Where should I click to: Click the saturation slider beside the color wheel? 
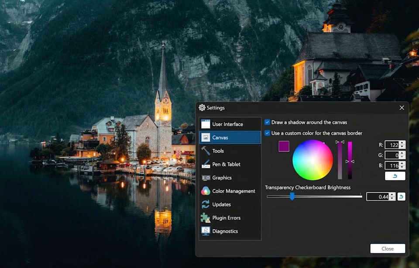click(x=340, y=160)
